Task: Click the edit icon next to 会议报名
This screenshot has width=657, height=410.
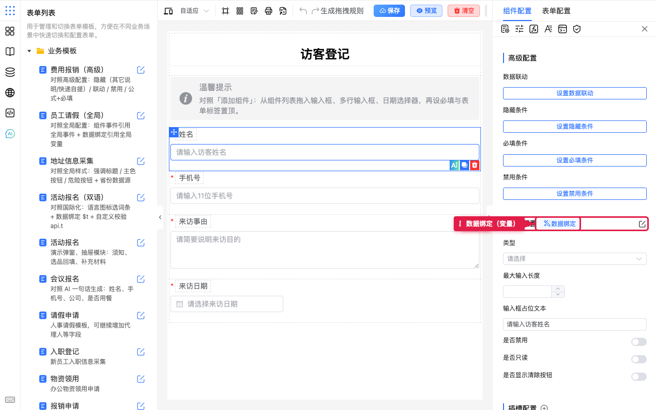Action: 141,279
